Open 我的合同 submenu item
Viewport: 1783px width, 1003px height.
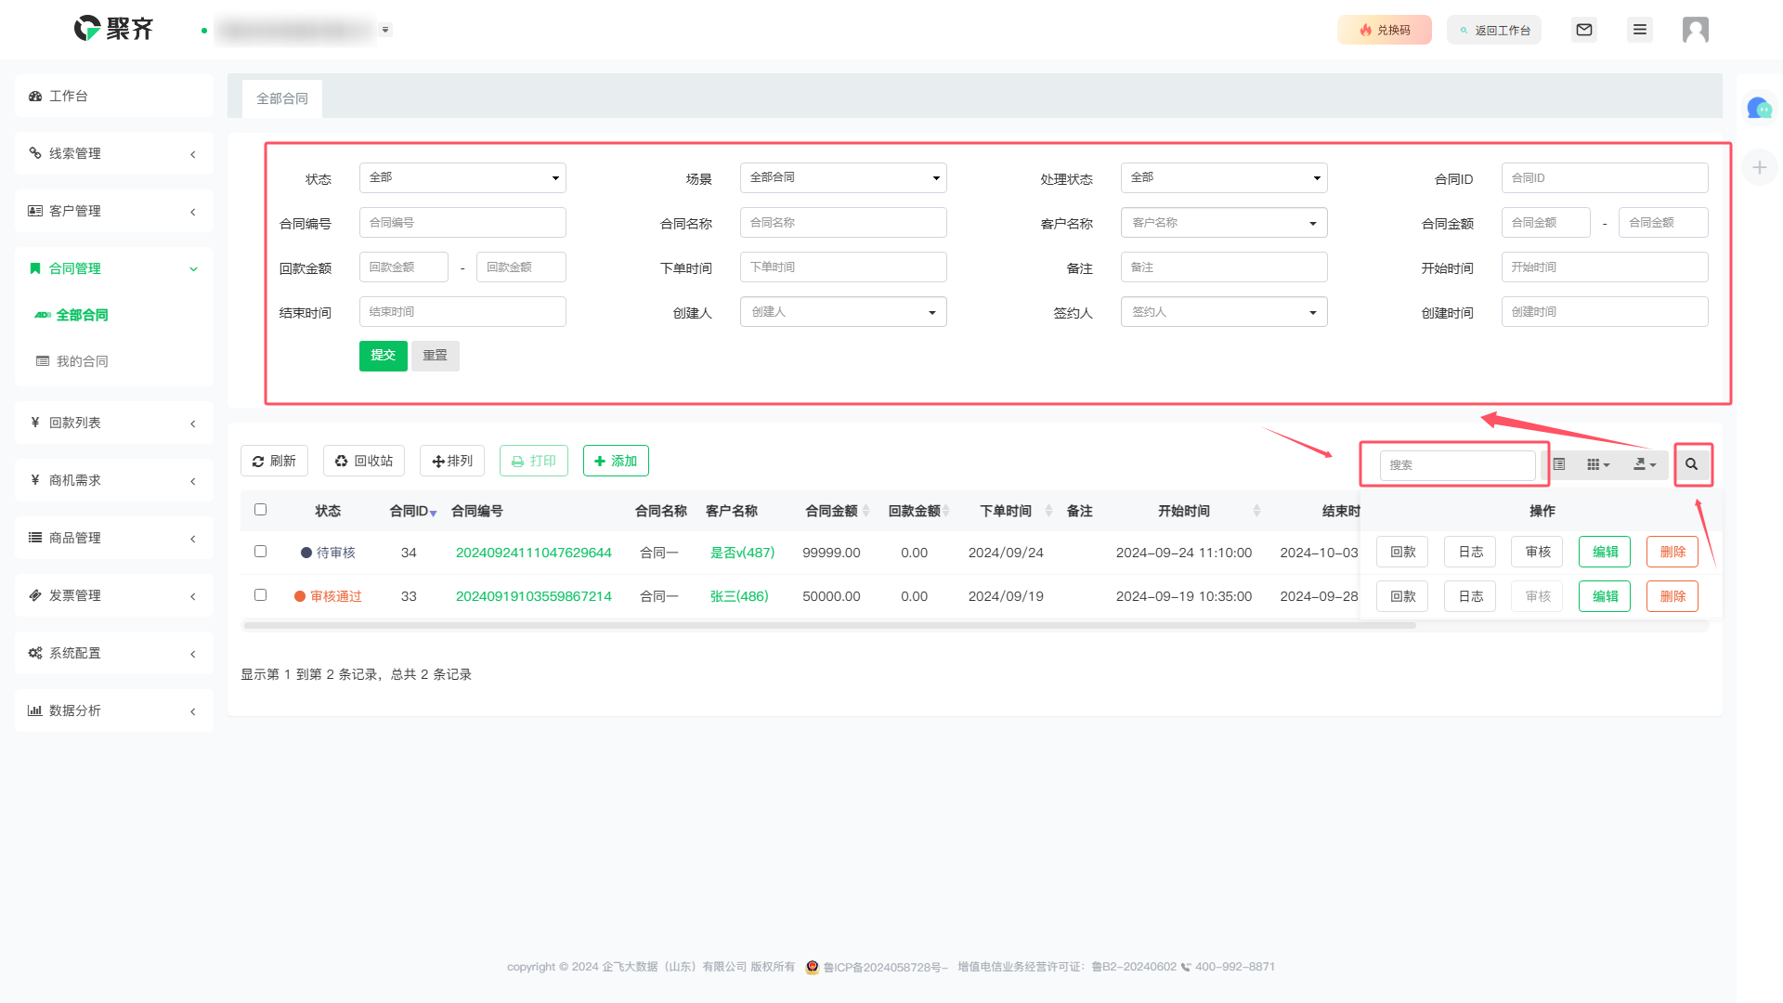point(82,361)
